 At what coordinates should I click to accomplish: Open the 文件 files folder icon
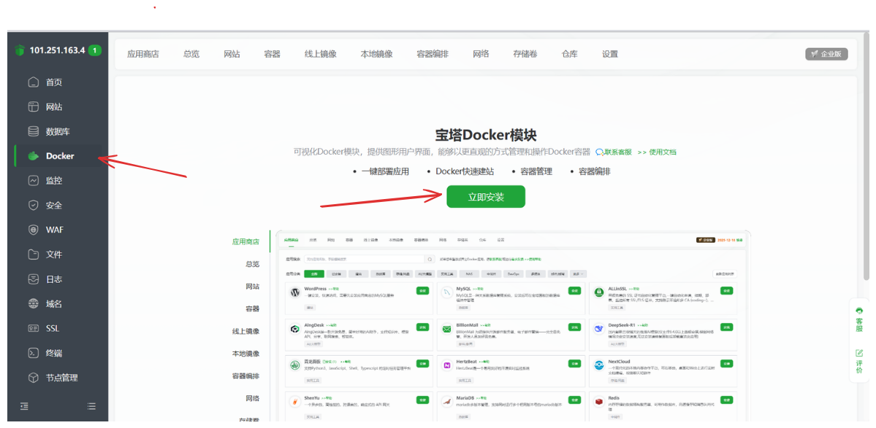[x=34, y=254]
